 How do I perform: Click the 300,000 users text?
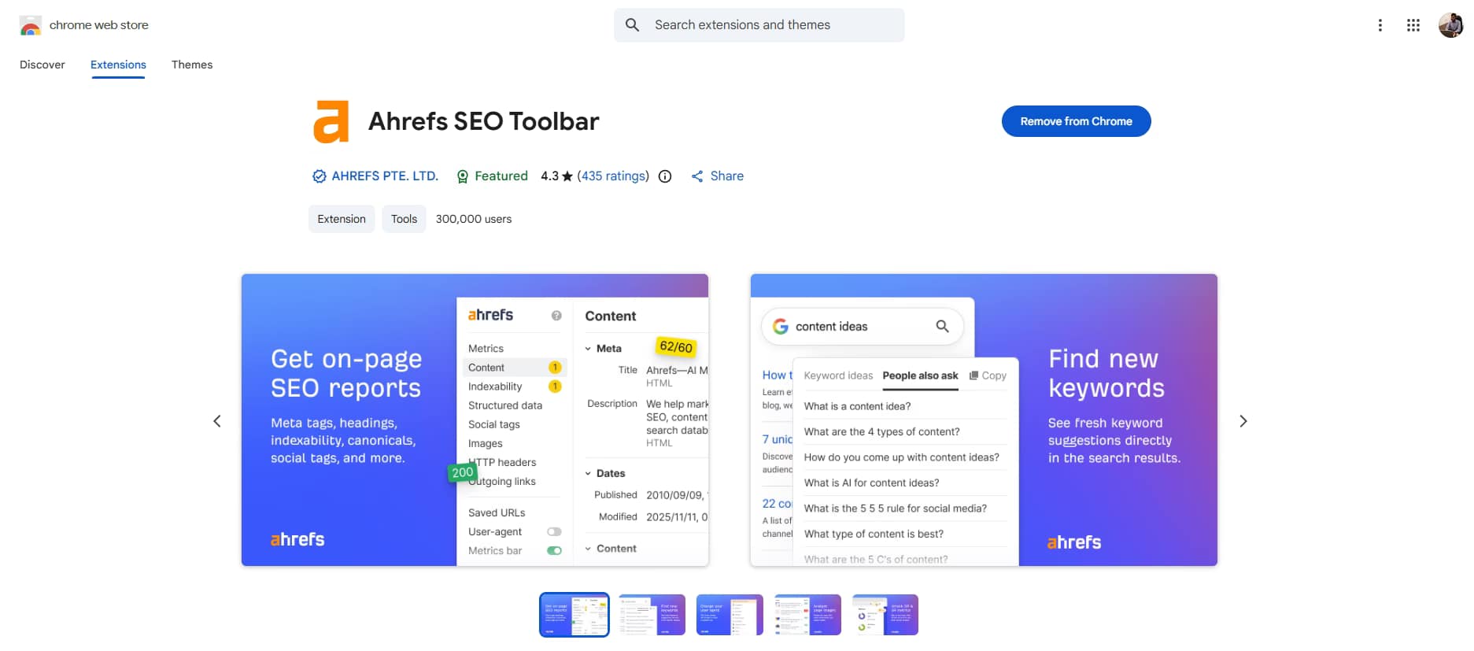point(474,219)
